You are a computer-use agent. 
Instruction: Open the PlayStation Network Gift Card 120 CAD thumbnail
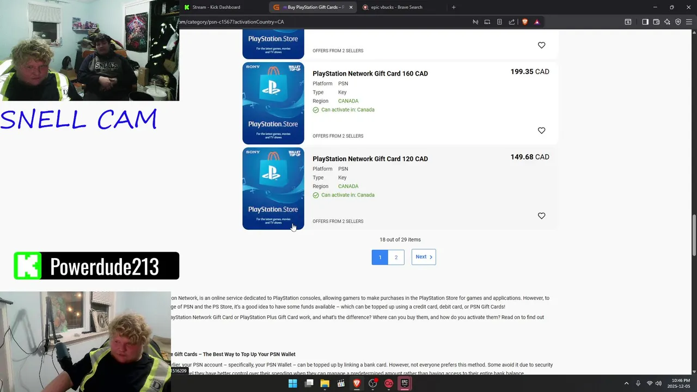click(x=273, y=188)
